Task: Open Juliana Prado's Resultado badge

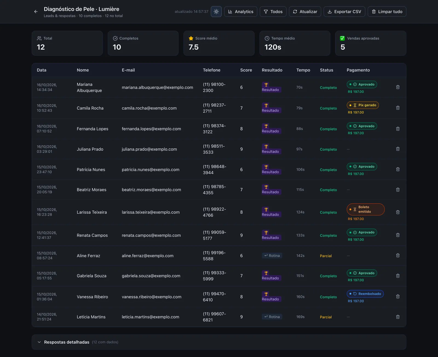Action: 271,149
